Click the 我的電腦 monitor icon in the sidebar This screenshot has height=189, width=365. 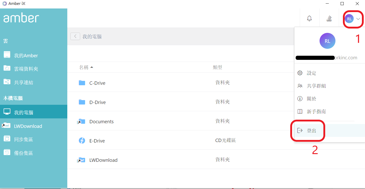(7, 112)
